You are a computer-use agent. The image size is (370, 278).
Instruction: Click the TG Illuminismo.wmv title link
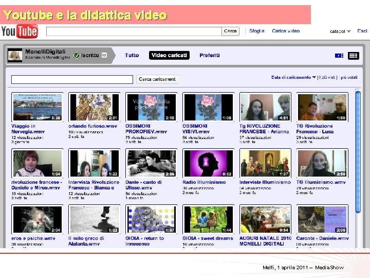click(x=321, y=182)
